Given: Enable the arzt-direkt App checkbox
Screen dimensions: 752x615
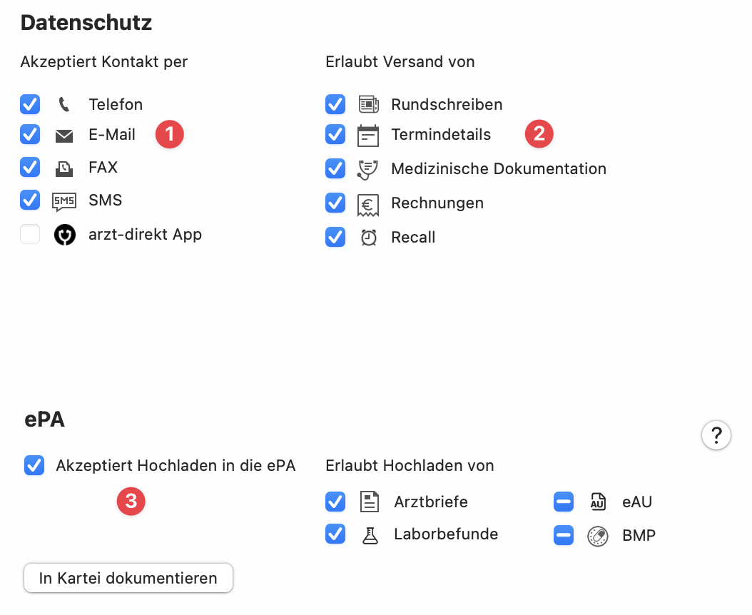Looking at the screenshot, I should (x=30, y=234).
